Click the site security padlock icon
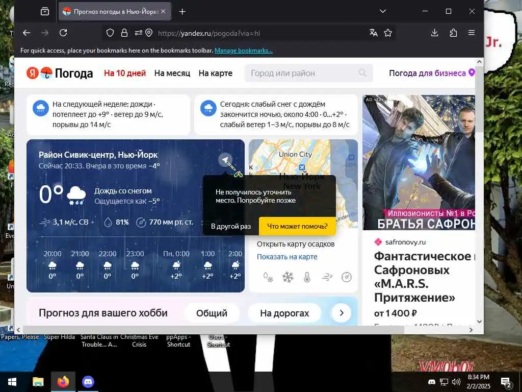 [124, 33]
